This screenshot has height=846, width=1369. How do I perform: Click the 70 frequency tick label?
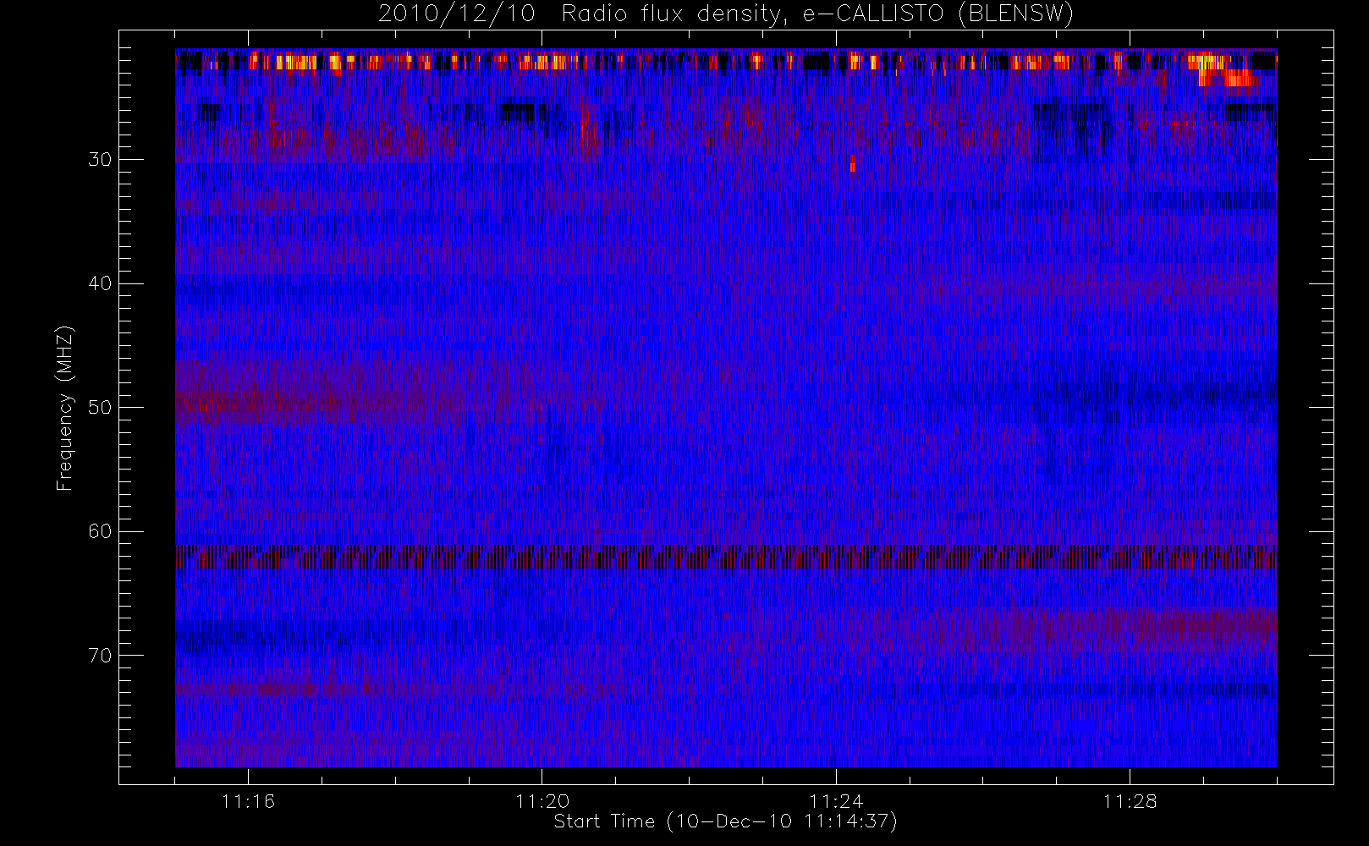point(100,656)
